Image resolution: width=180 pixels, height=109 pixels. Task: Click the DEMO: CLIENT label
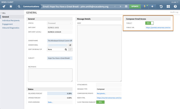tap(7, 2)
